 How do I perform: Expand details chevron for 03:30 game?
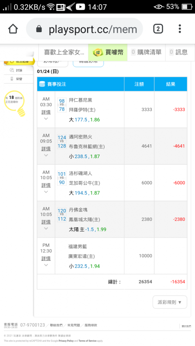click(46, 119)
